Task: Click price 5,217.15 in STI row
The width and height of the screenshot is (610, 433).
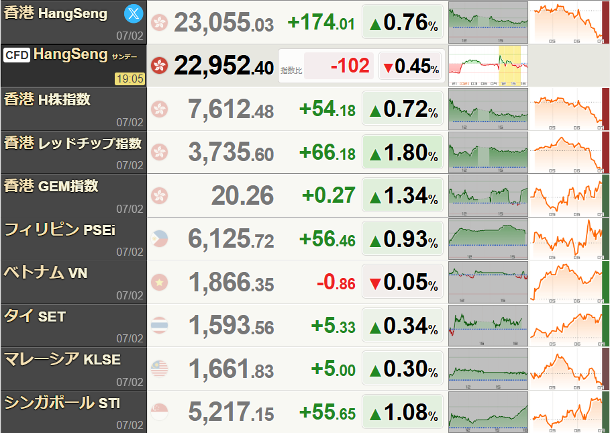Action: [231, 412]
